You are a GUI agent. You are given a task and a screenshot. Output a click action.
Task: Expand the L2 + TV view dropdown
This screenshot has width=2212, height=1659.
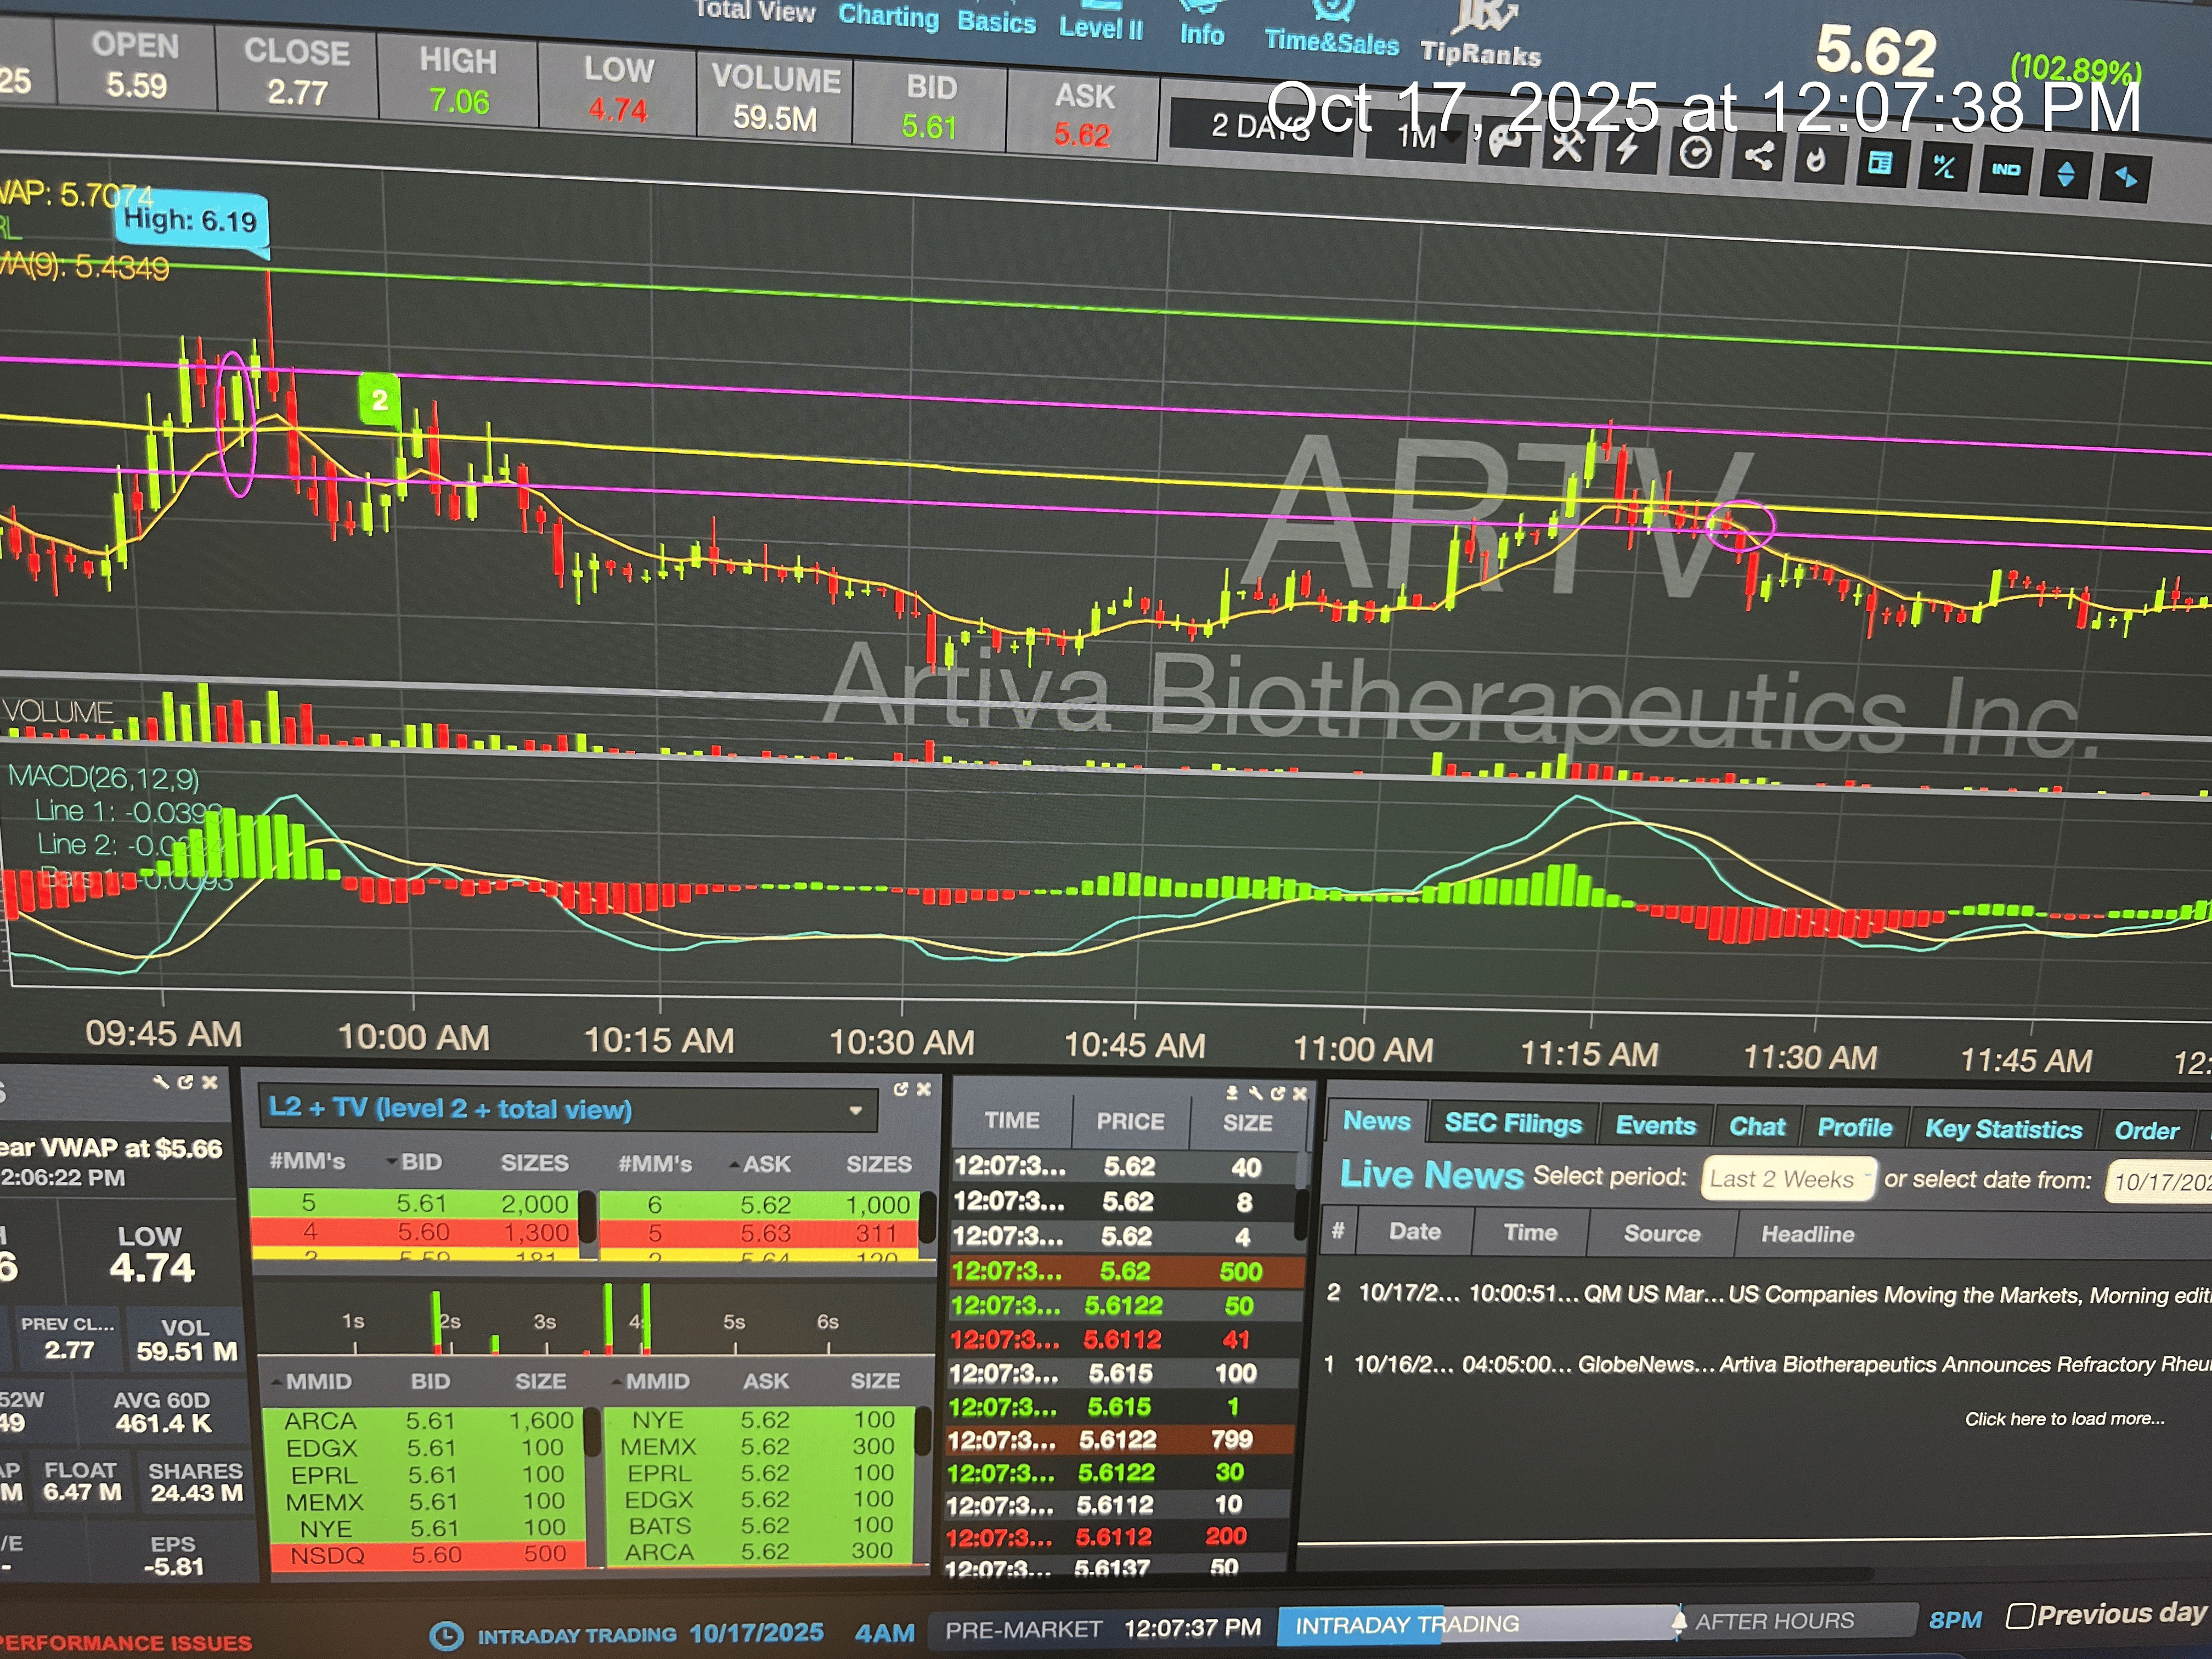coord(855,1110)
